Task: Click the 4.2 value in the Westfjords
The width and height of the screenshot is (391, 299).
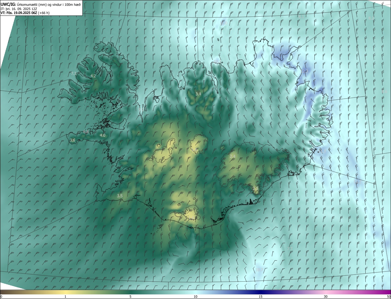Action: pyautogui.click(x=93, y=76)
